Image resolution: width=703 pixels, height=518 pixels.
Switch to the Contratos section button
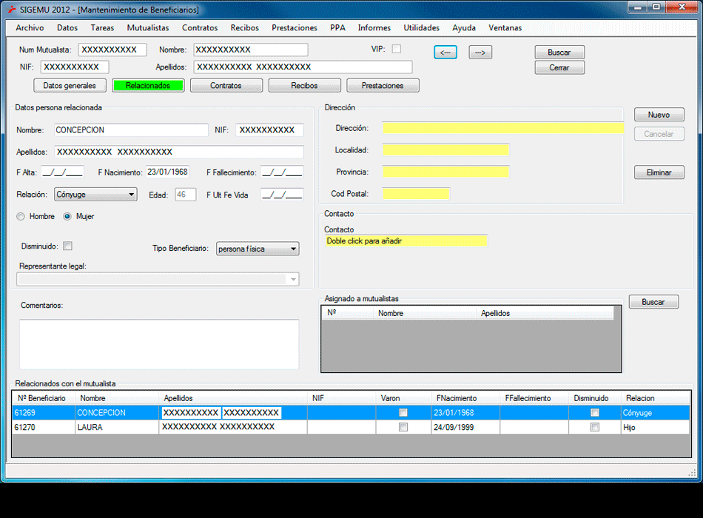tap(226, 86)
